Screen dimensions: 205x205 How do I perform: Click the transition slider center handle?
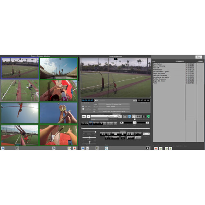click(135, 123)
